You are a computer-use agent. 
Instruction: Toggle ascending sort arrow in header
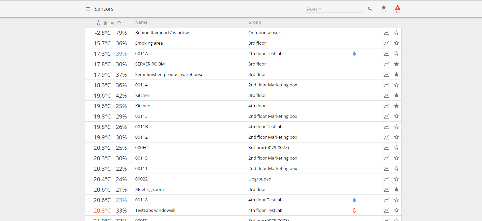click(119, 23)
